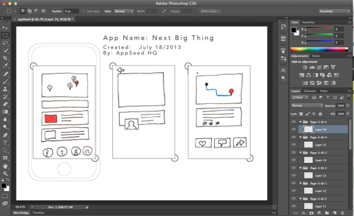Click the color spectrum ramp

pyautogui.click(x=319, y=50)
